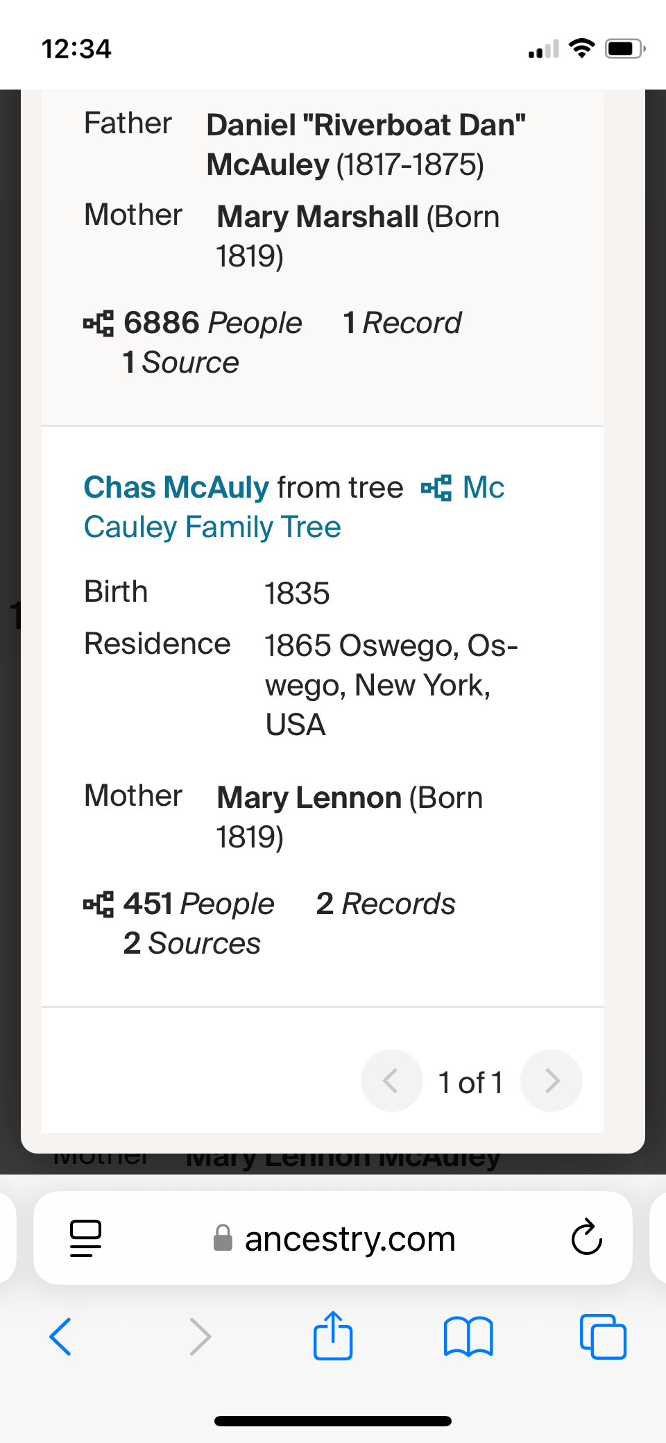Screen dimensions: 666x1443
Task: Tap the Safari forward arrow
Action: pos(200,1336)
